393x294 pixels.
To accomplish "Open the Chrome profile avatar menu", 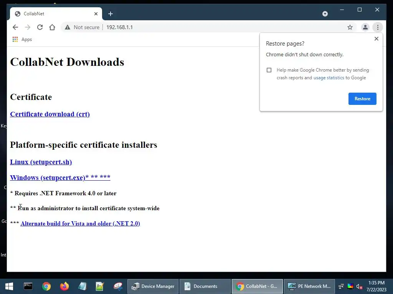I will tap(365, 27).
